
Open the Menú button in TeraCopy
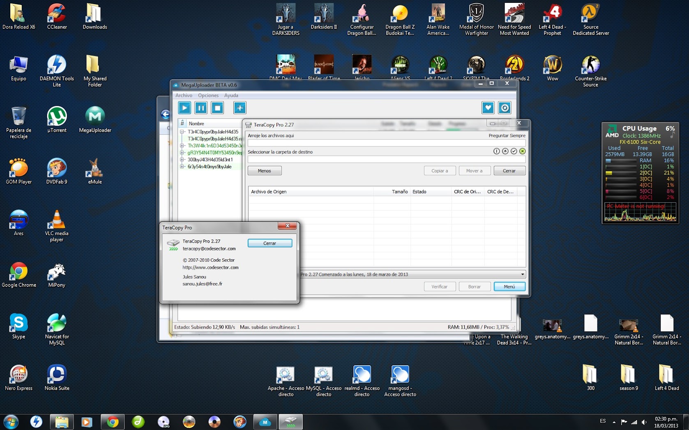509,286
